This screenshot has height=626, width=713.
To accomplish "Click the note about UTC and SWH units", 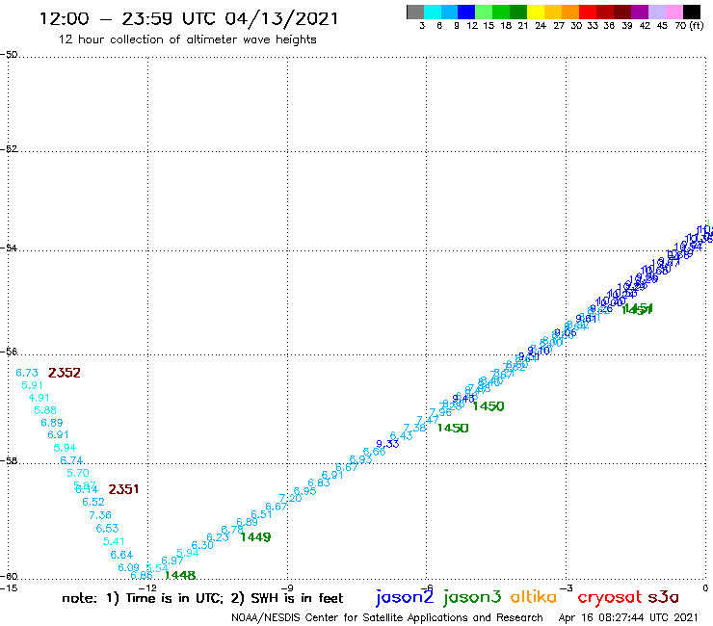I will (x=202, y=598).
